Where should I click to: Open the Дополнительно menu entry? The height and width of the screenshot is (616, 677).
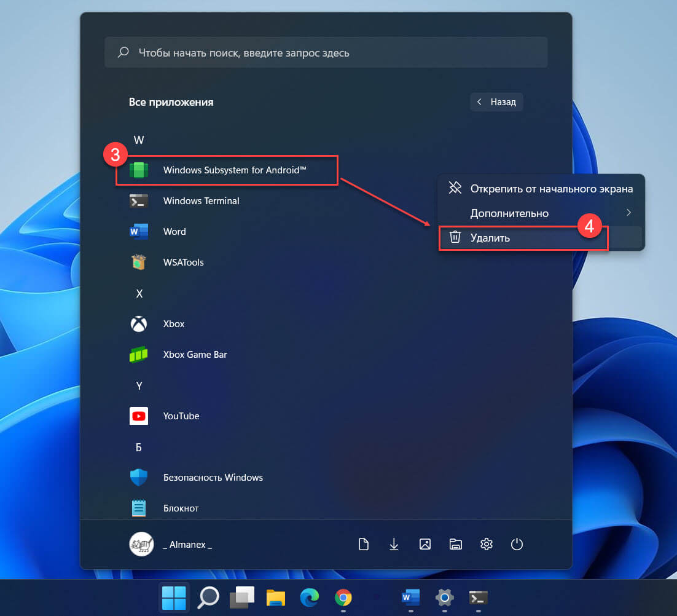[541, 213]
